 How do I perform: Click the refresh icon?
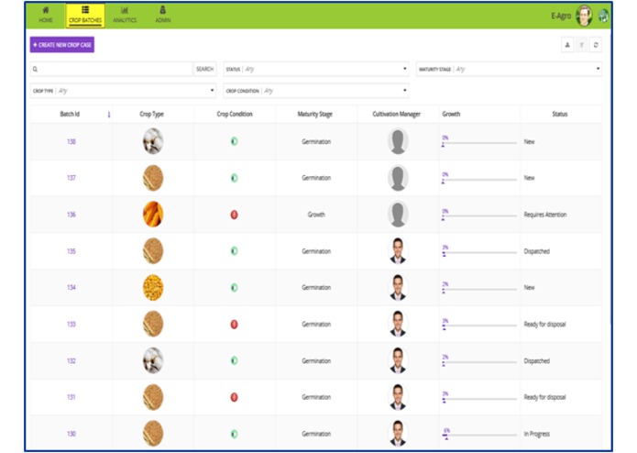click(x=596, y=45)
